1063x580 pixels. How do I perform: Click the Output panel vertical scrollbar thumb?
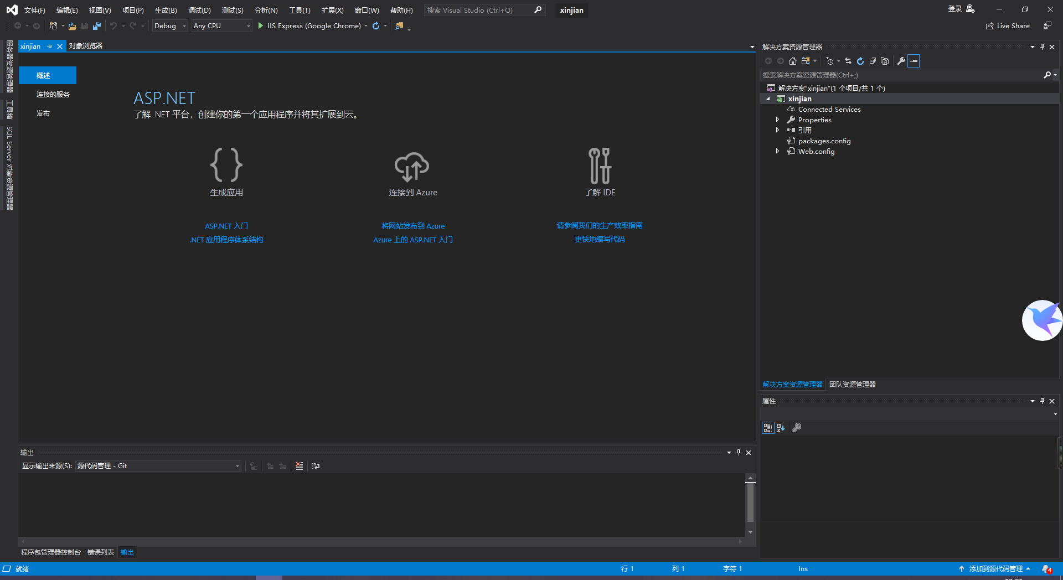pos(750,503)
